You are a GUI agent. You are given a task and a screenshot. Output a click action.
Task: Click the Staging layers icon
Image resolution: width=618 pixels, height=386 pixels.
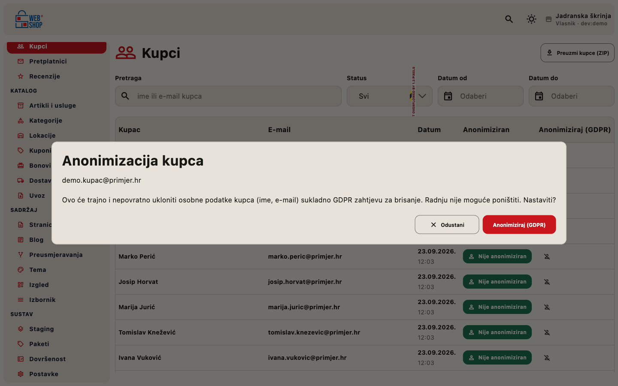21,329
